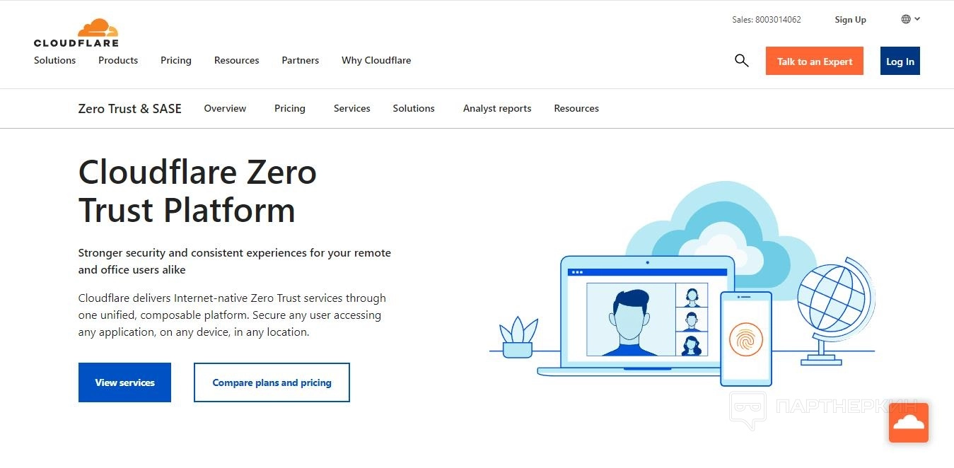Open the Resources top menu

[237, 60]
